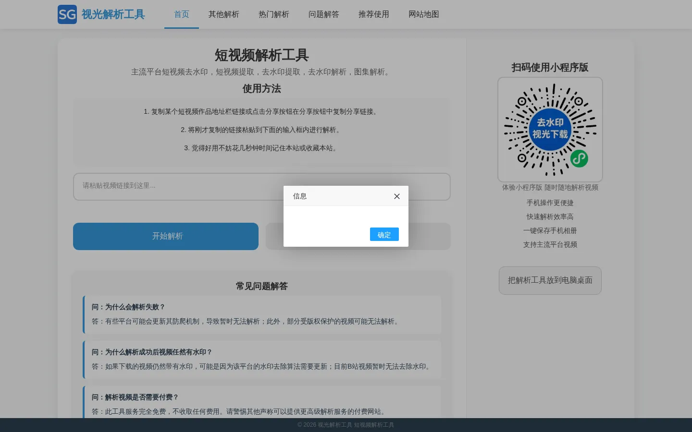Click answer 此工具服务完全免费
The height and width of the screenshot is (432, 692).
240,411
